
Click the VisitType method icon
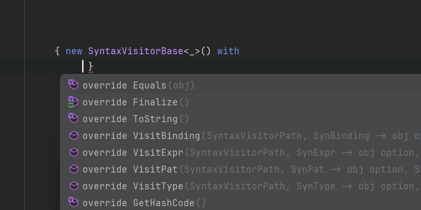point(74,186)
